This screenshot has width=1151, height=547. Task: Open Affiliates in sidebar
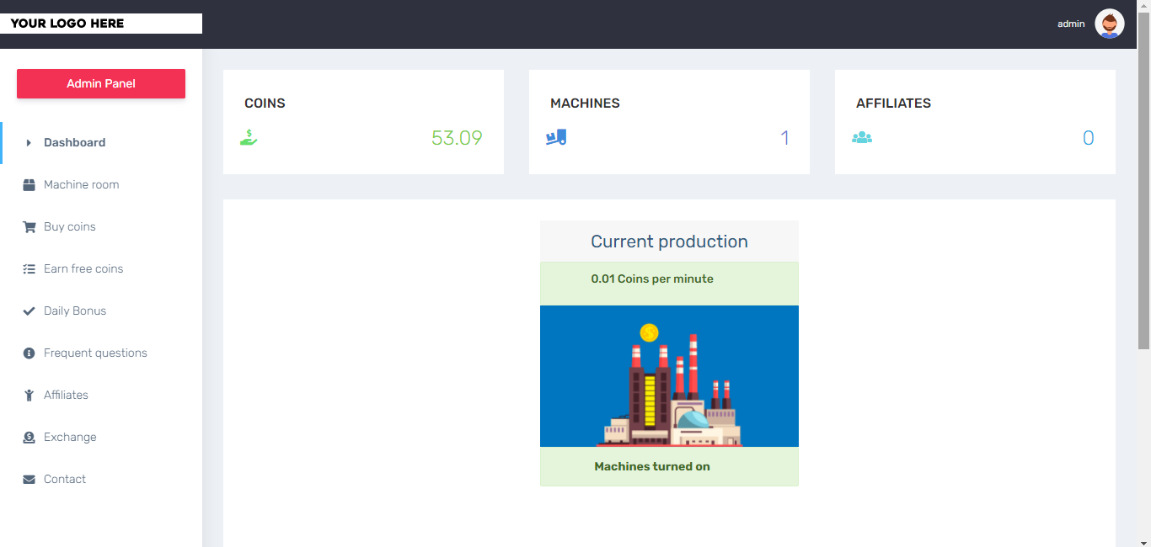[x=101, y=396]
